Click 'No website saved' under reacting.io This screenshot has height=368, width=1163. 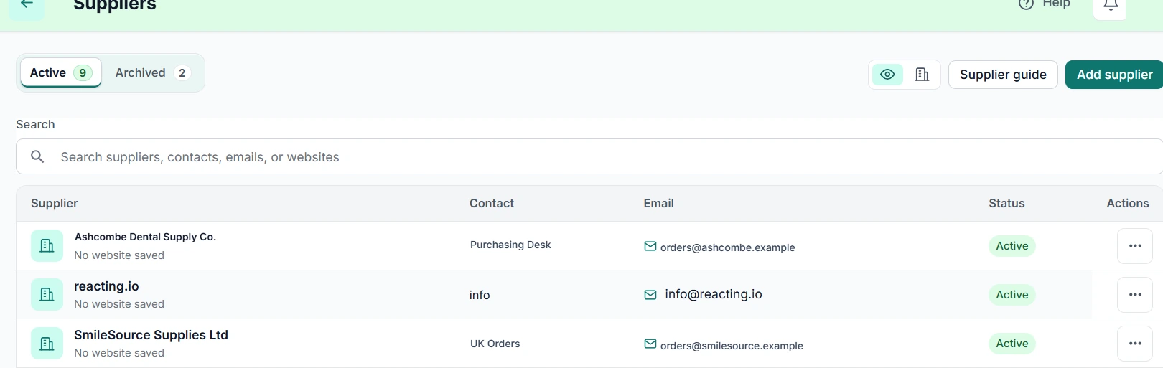pyautogui.click(x=119, y=304)
